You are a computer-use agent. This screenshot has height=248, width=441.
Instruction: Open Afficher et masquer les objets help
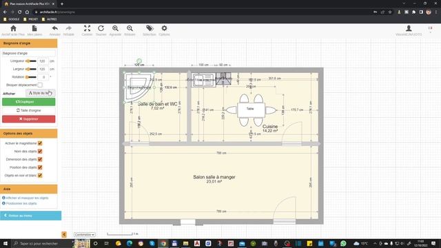(27, 198)
